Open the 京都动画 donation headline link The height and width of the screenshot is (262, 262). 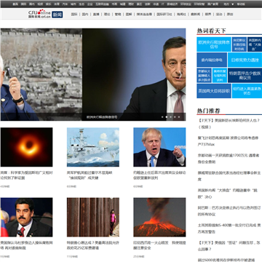click(229, 159)
